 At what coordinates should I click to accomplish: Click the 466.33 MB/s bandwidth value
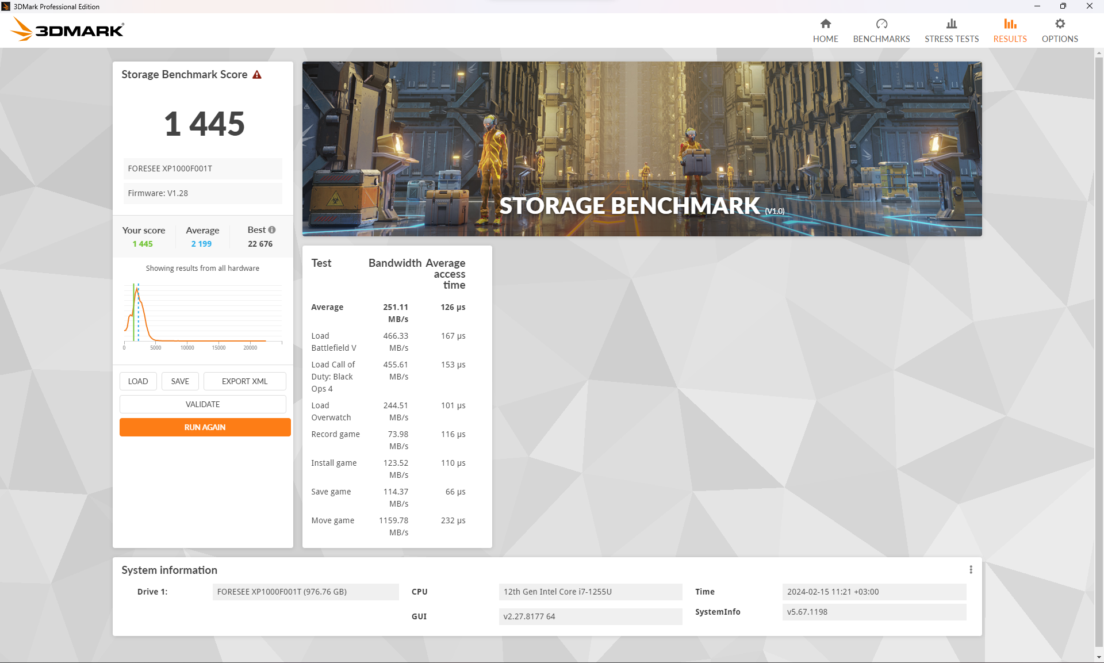coord(396,342)
